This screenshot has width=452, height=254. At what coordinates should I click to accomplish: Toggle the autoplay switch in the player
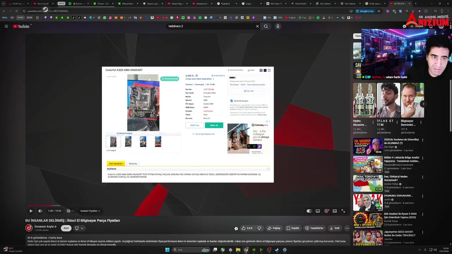point(309,211)
